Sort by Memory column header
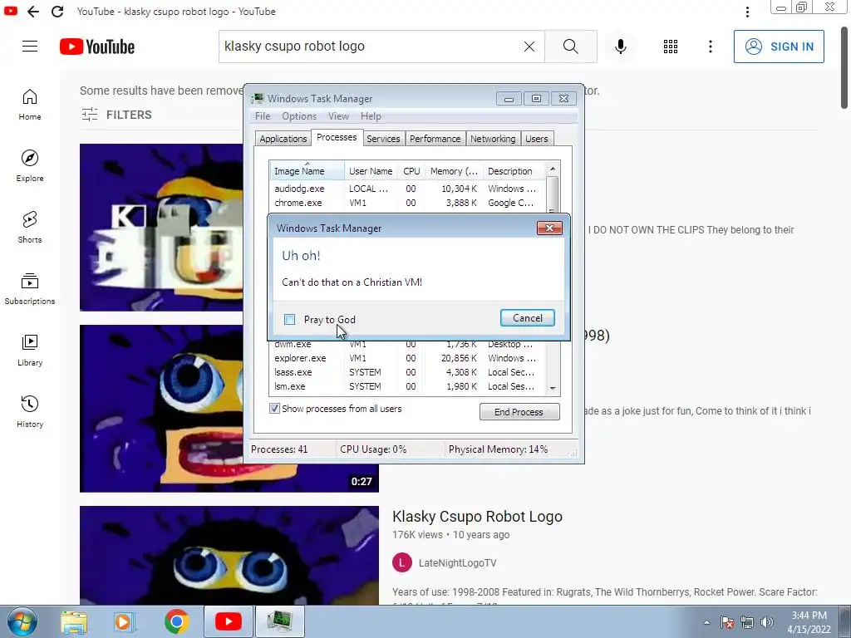 click(x=454, y=171)
